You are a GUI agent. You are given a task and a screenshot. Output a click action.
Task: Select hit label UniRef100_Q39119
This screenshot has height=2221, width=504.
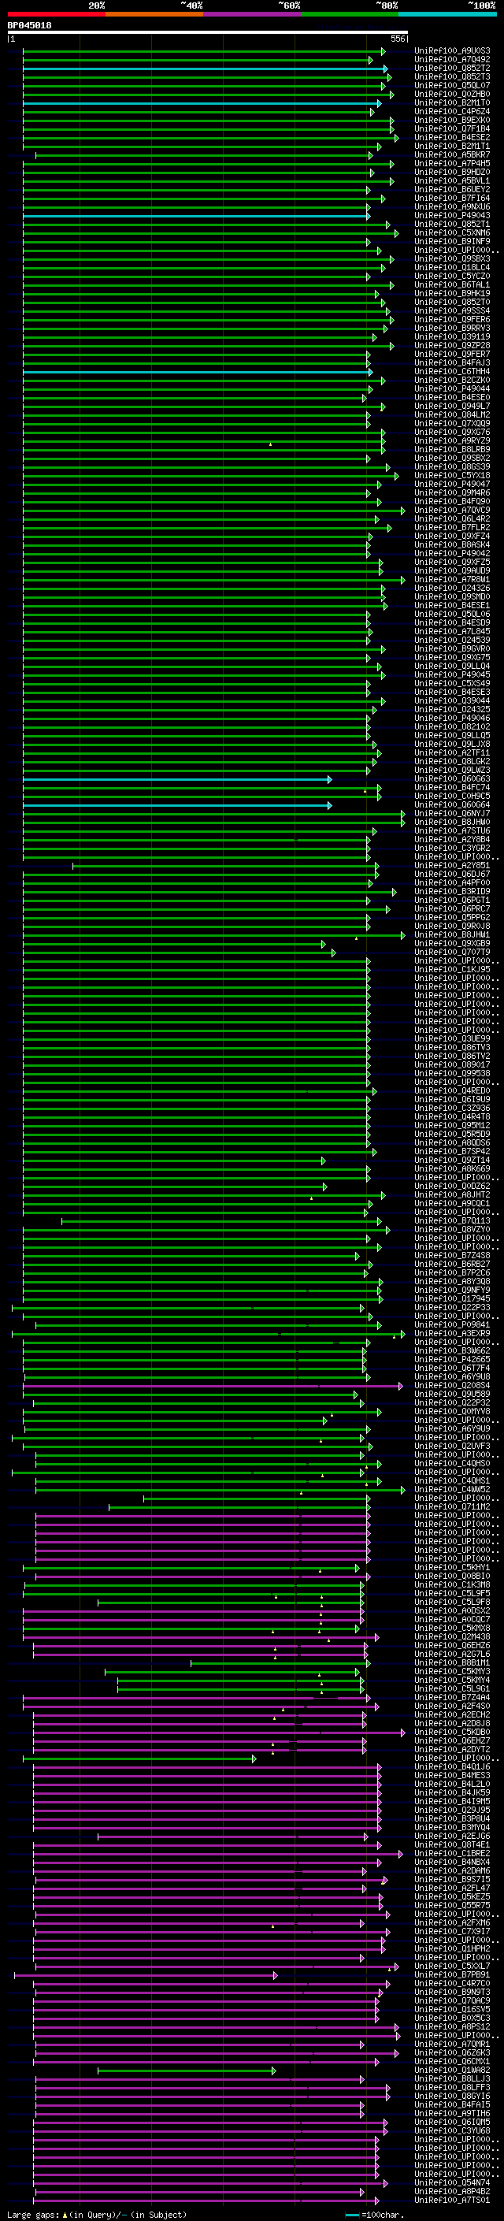coord(452,337)
